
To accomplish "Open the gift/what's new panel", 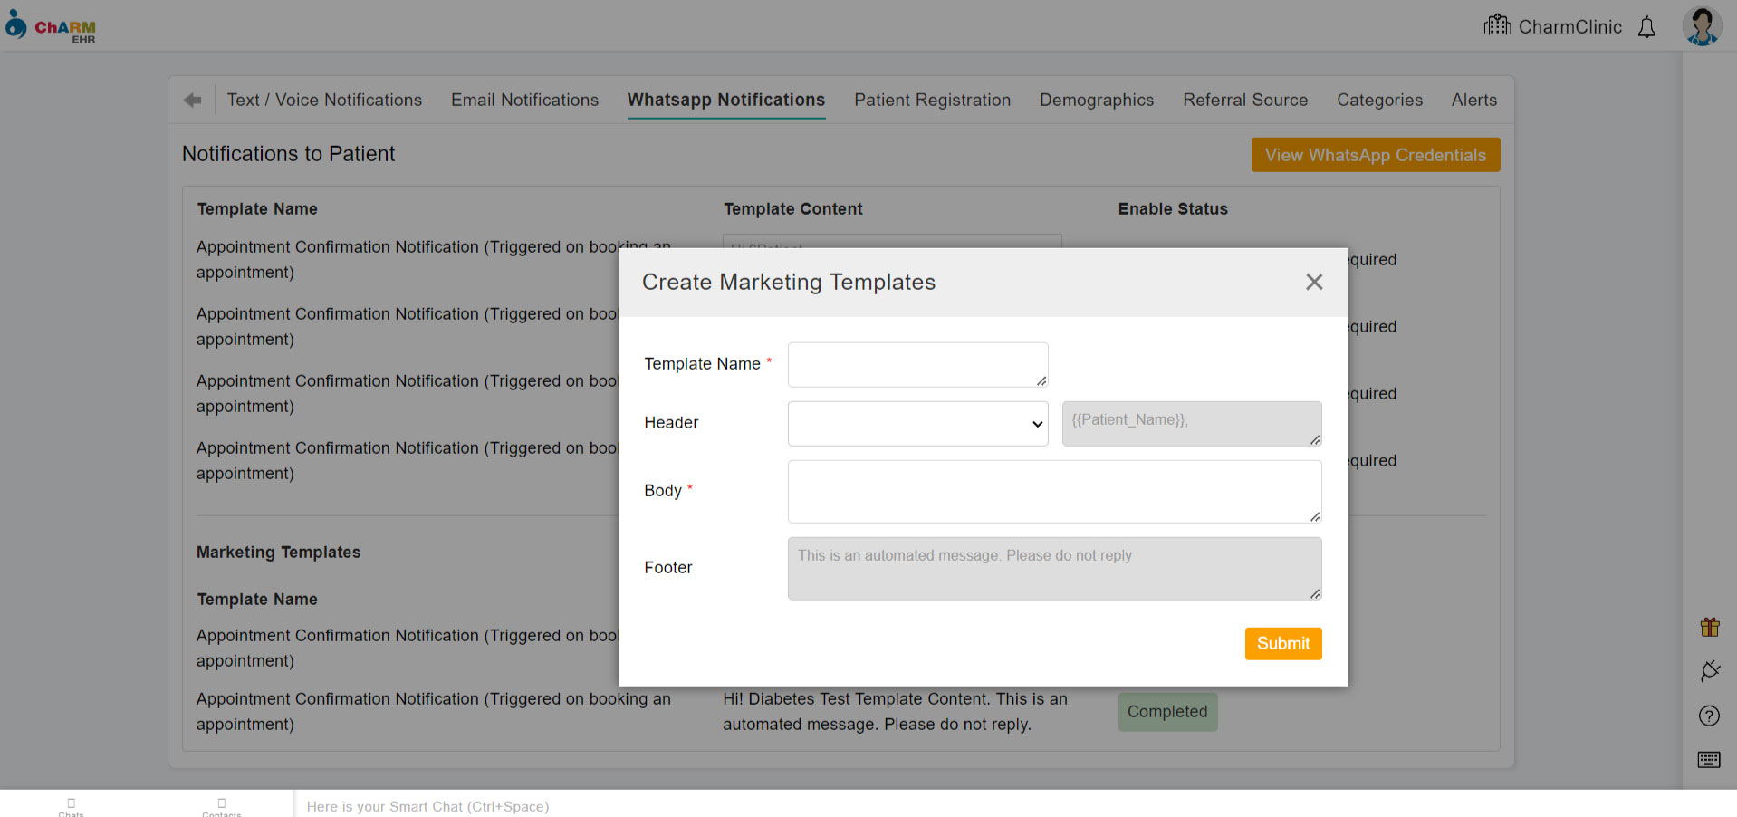I will (x=1710, y=626).
